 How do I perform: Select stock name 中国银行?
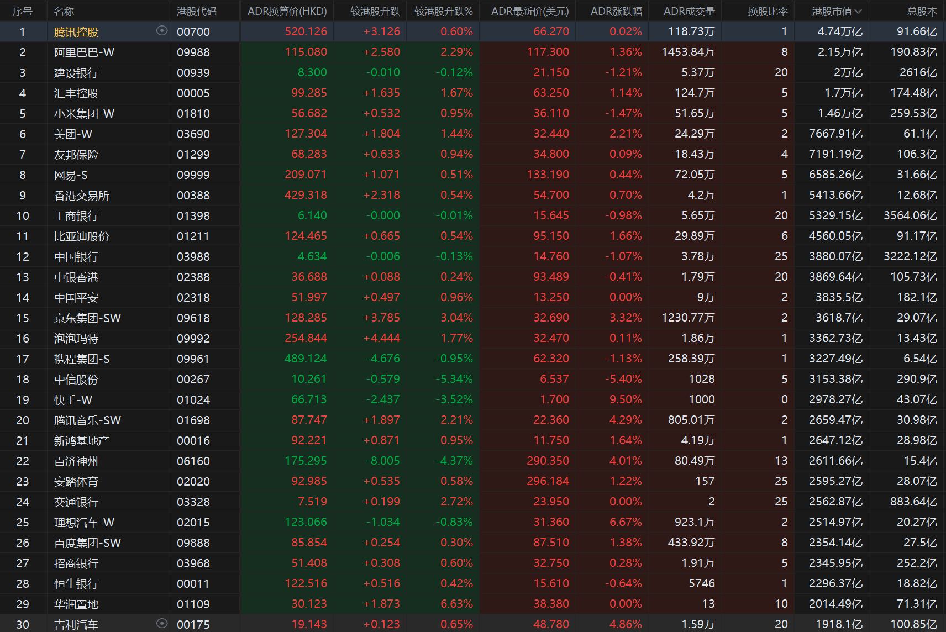tap(76, 257)
